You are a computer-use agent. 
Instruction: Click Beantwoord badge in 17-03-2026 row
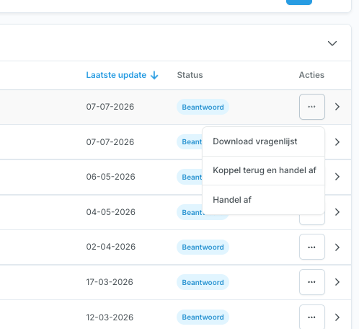tap(203, 282)
